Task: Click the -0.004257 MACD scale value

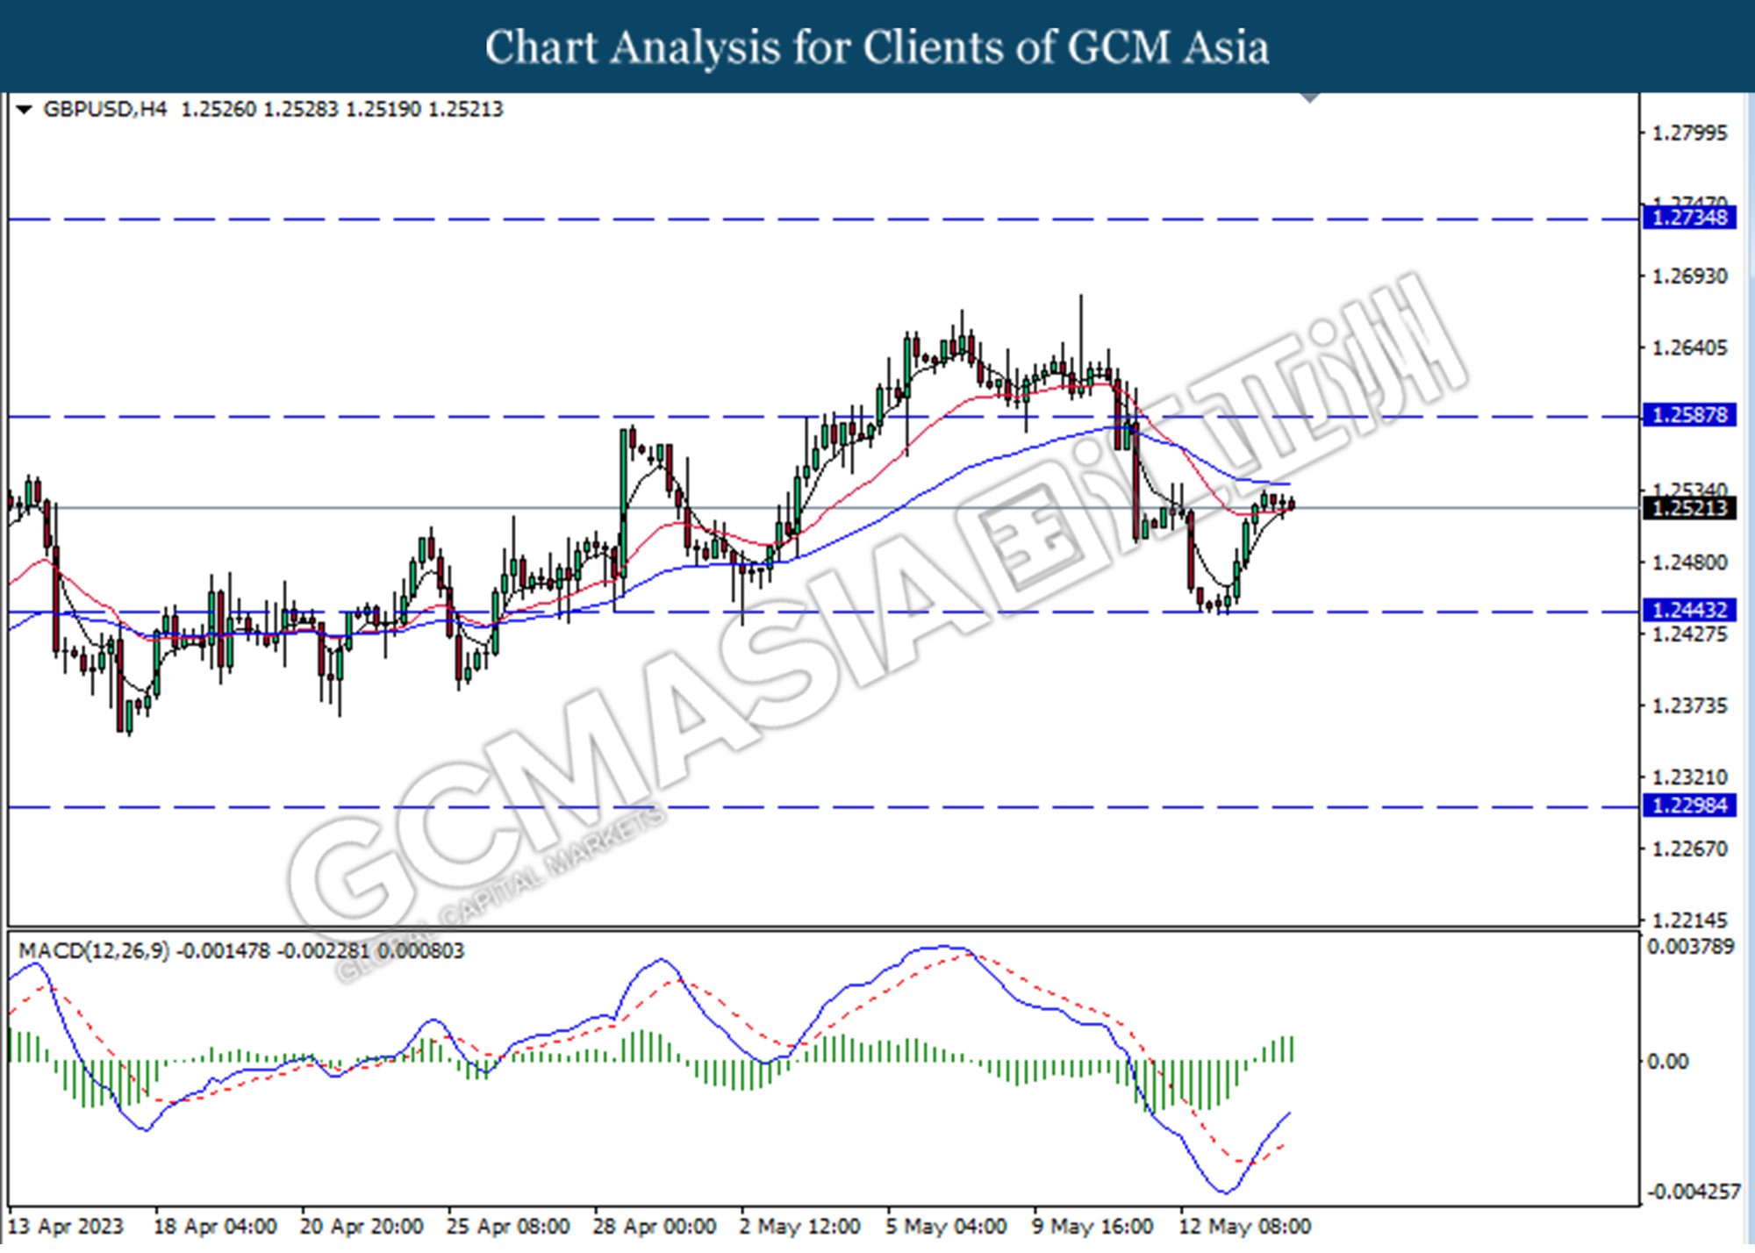Action: 1693,1192
